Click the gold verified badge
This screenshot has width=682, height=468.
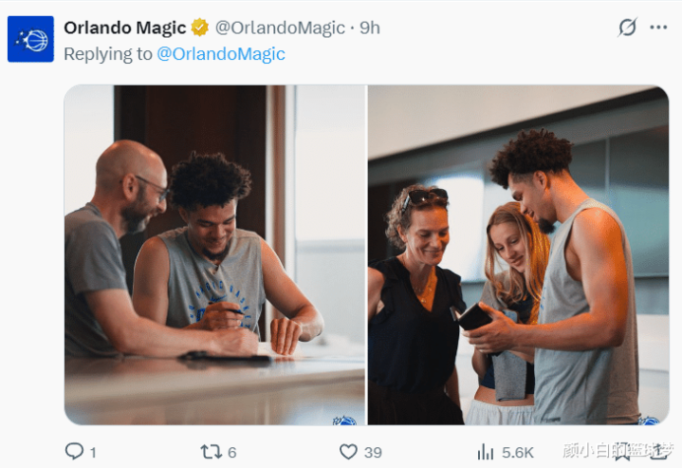[x=200, y=28]
